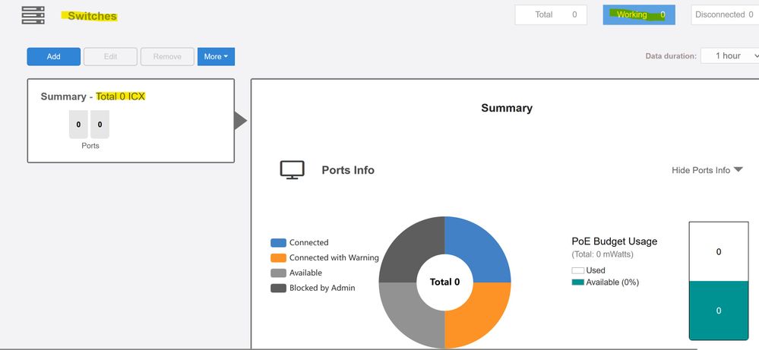Viewport: 759px width, 350px height.
Task: Click the Hide Ports Info triangle arrow
Action: coord(737,170)
